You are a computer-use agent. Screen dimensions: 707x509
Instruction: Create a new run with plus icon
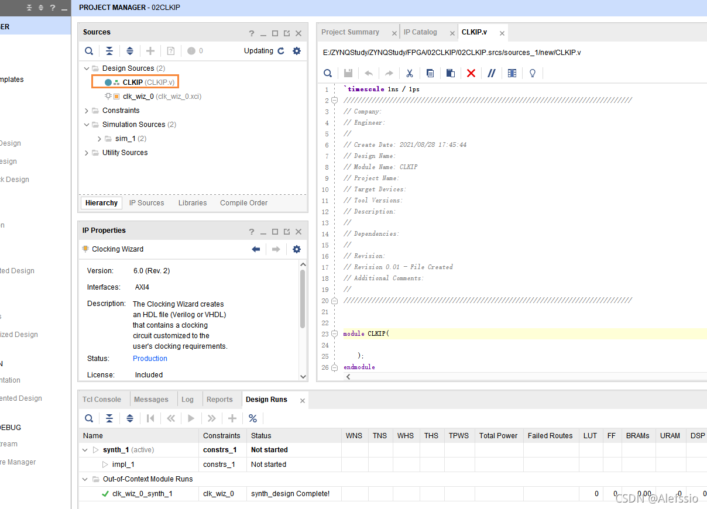click(x=232, y=418)
